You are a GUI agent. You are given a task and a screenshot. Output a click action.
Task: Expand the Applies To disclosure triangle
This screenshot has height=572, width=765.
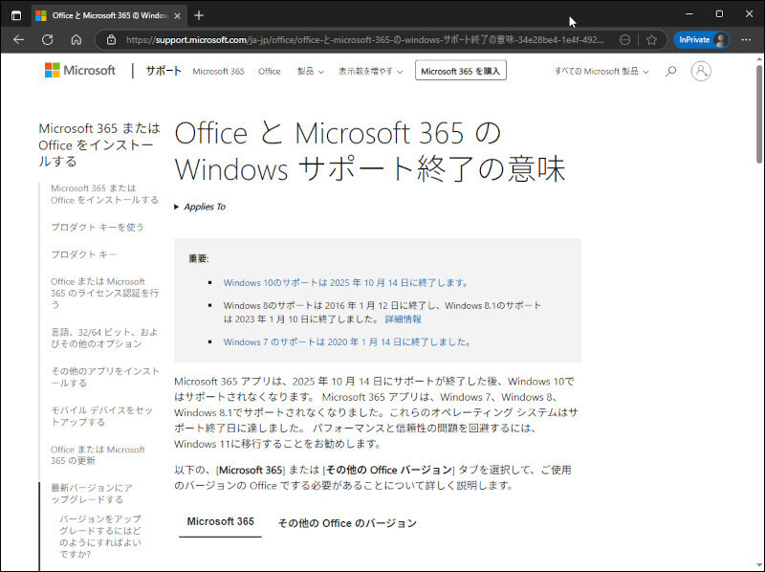[177, 207]
